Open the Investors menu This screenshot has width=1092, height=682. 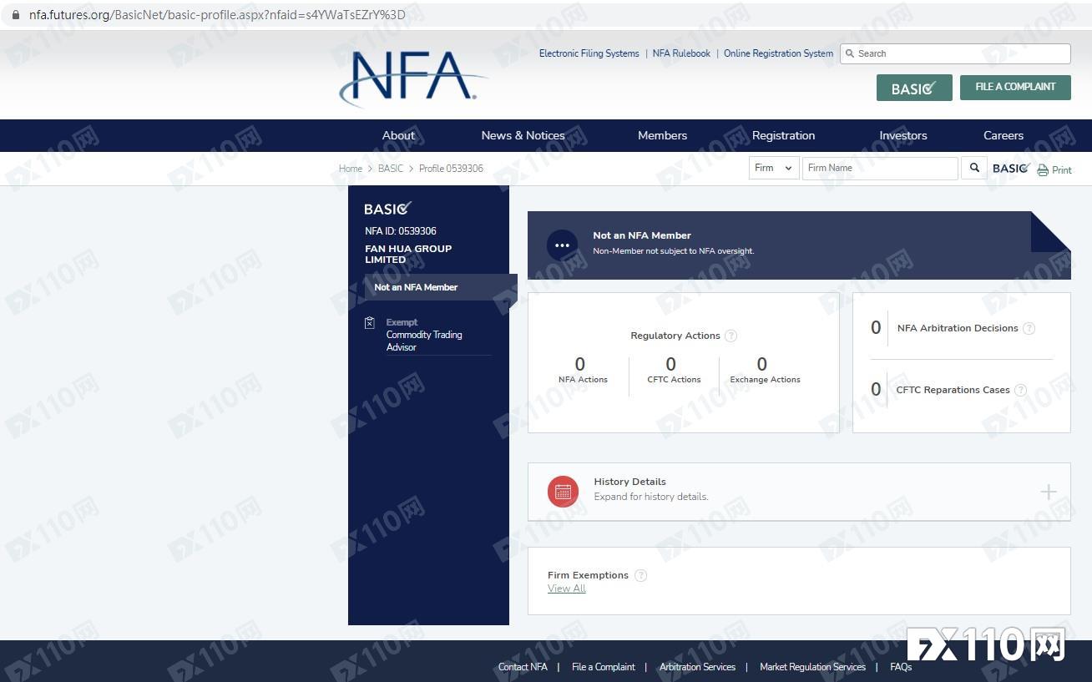903,135
